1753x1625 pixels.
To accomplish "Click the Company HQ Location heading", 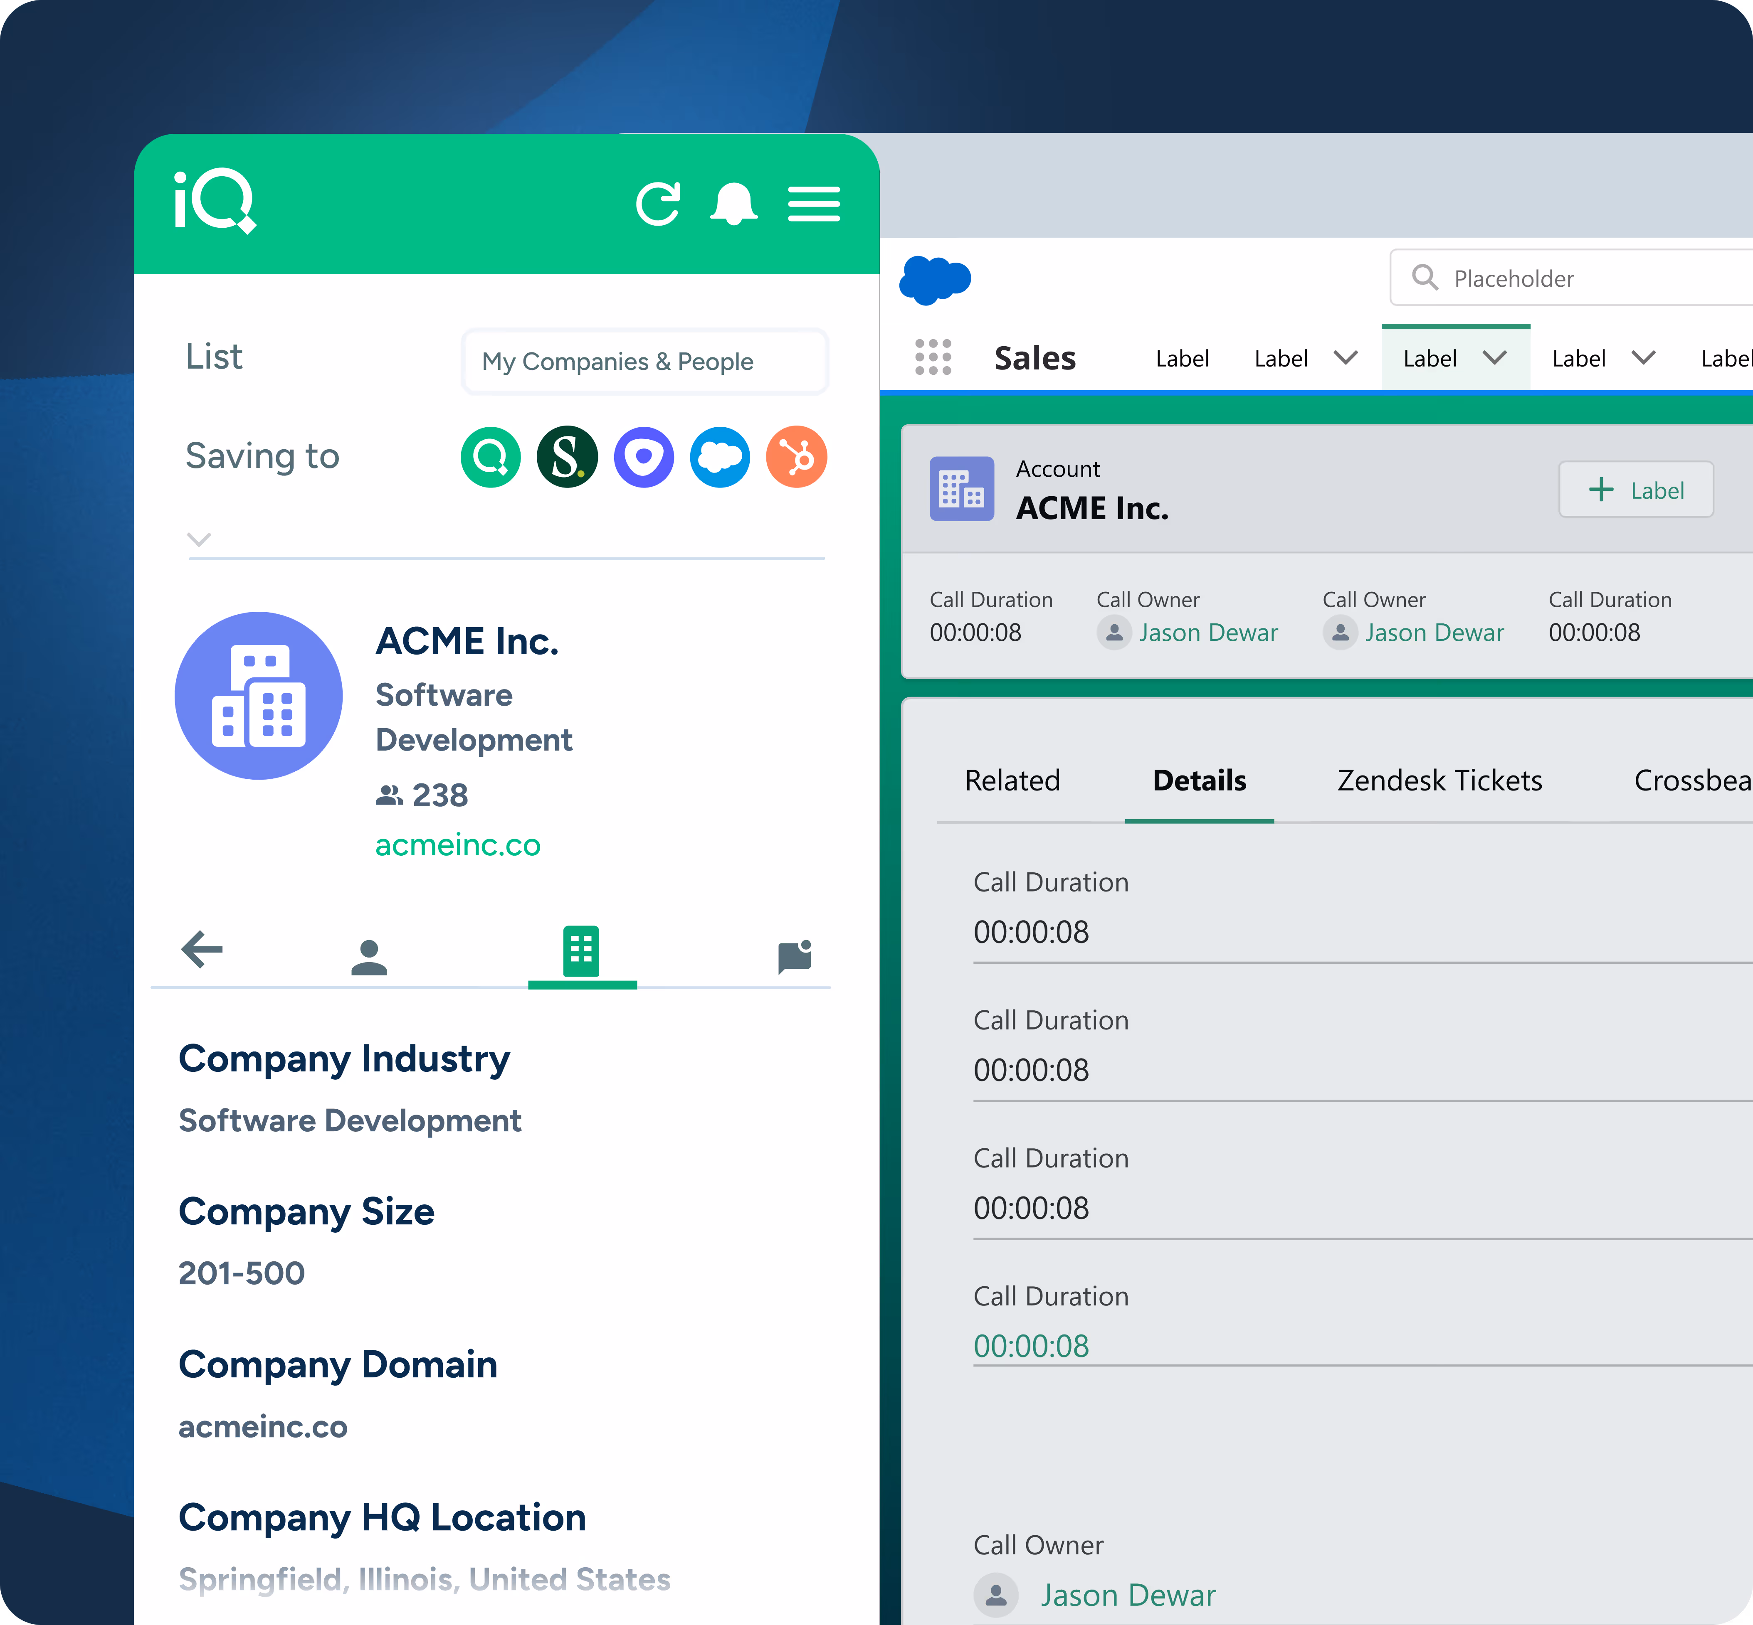I will (x=383, y=1519).
